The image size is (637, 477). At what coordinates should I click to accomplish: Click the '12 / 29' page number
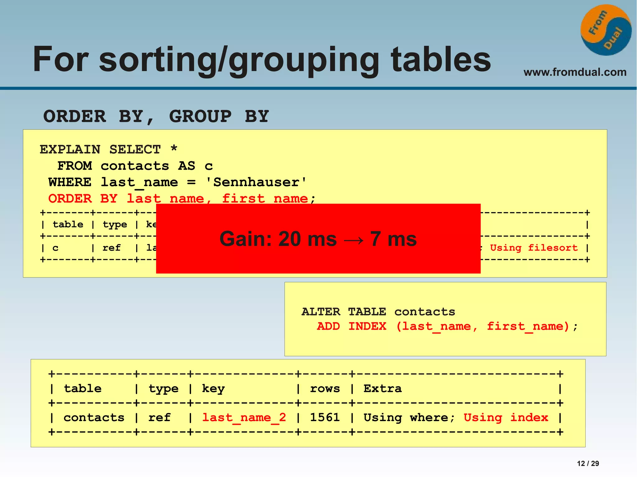[x=588, y=464]
